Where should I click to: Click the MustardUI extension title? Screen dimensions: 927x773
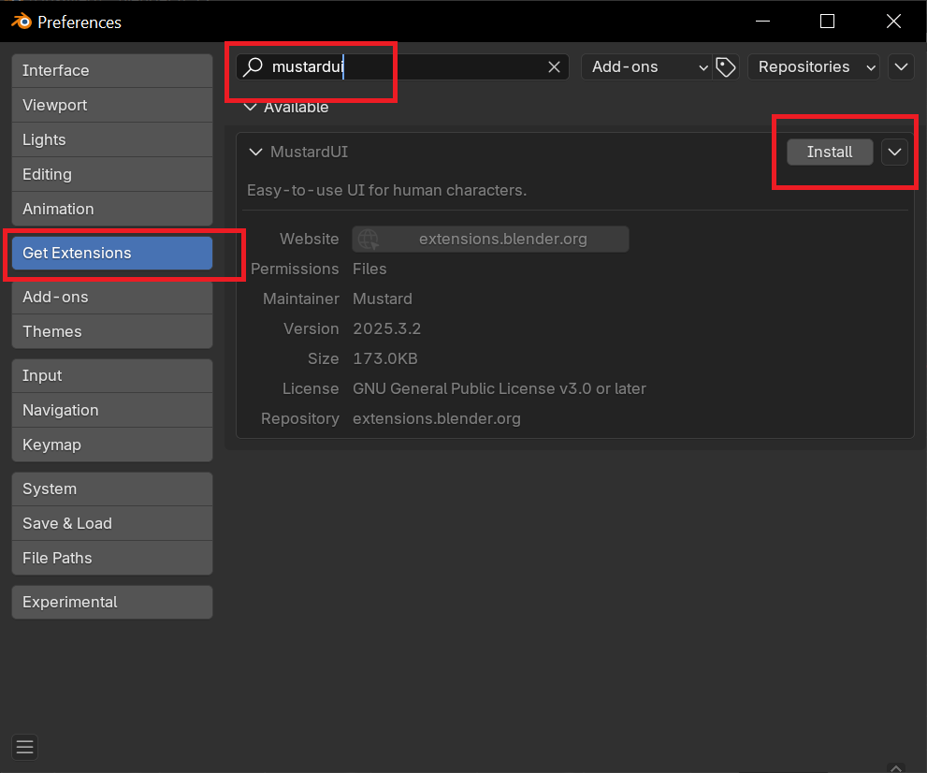(310, 152)
